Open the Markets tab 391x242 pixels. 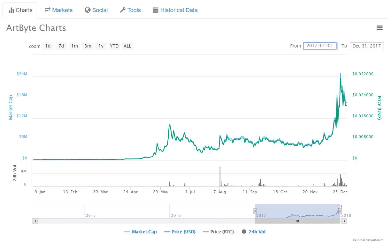pos(59,10)
